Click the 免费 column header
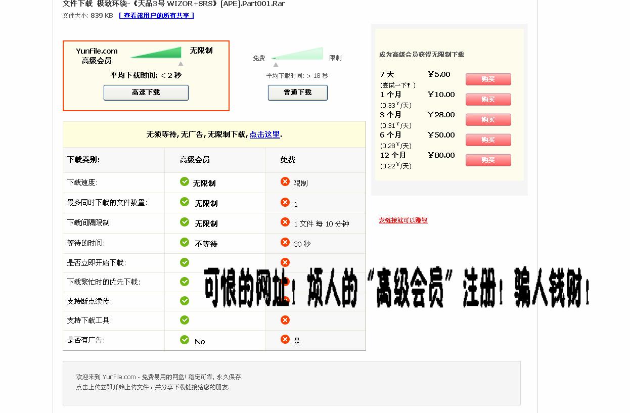This screenshot has height=413, width=630. (x=288, y=160)
